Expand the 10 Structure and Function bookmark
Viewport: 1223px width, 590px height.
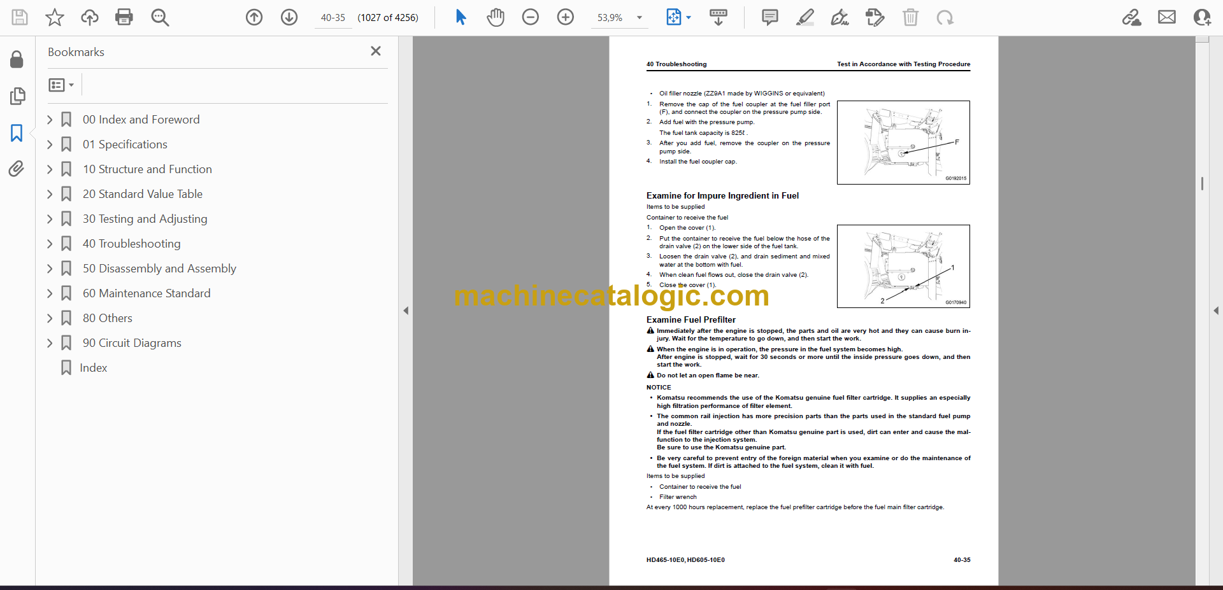50,169
